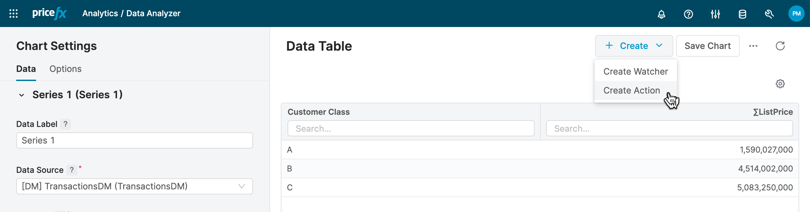Open the three-dot more options menu
This screenshot has width=810, height=212.
(753, 46)
